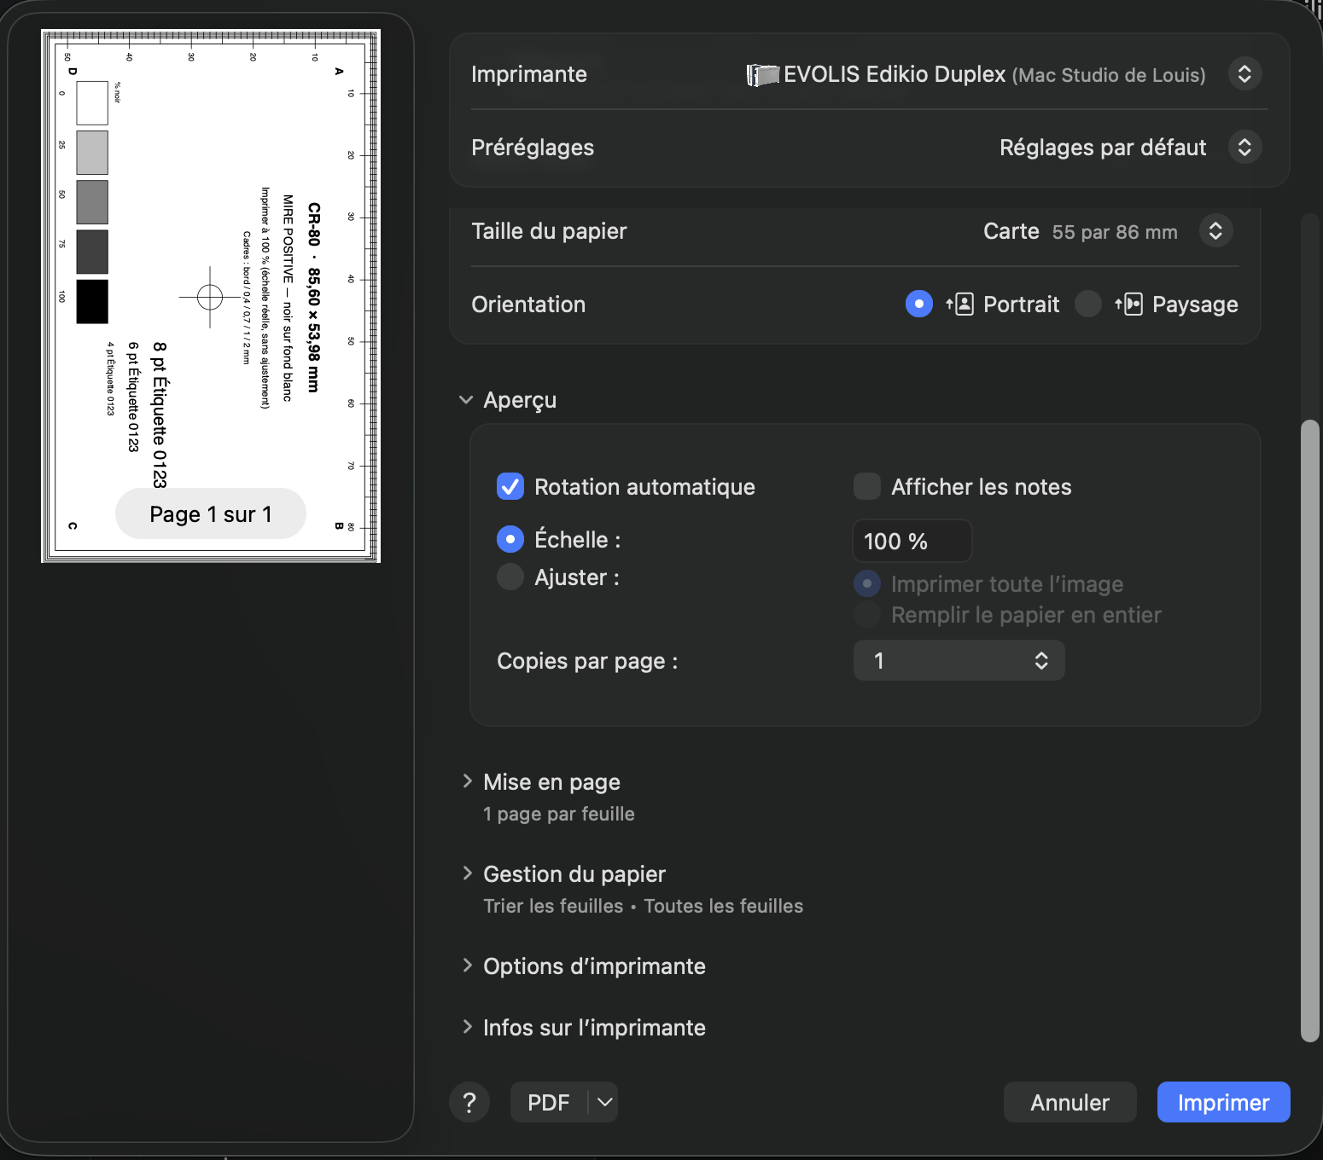Click the Paysage orientation icon
1323x1160 pixels.
[1129, 304]
